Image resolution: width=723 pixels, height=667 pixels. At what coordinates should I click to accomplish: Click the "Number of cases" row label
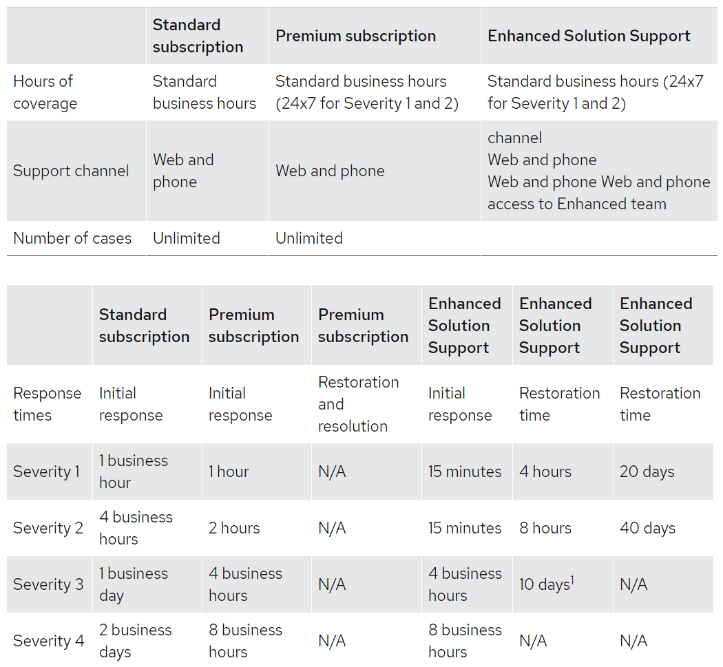click(72, 238)
